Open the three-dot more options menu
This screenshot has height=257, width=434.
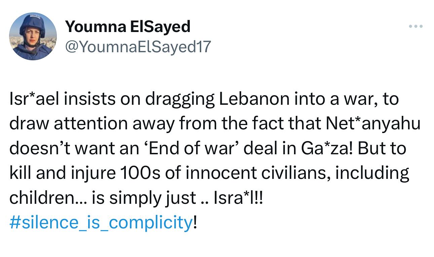416,27
